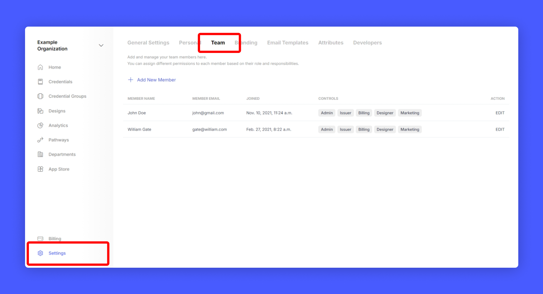This screenshot has height=294, width=543.
Task: Click the Add New Member link
Action: 156,80
